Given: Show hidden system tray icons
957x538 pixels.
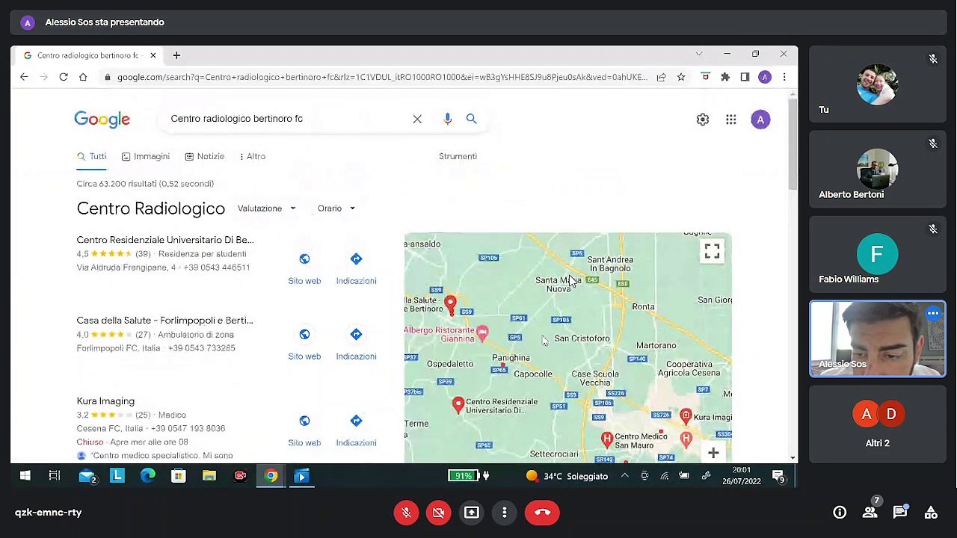Looking at the screenshot, I should click(x=625, y=476).
